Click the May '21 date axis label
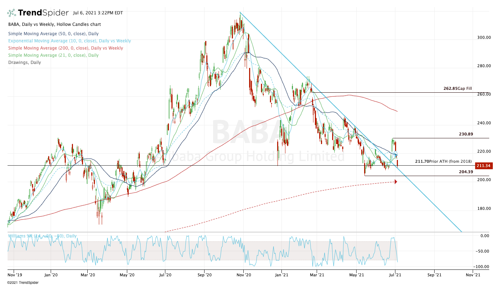Viewport: 500px width, 286px height. point(356,275)
